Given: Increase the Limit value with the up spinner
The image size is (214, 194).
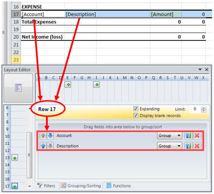Looking at the screenshot, I should tap(204, 108).
